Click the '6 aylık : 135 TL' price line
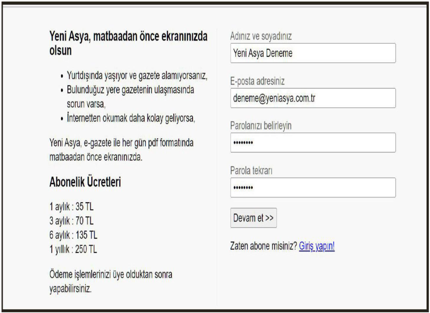This screenshot has width=430, height=313. pyautogui.click(x=73, y=235)
